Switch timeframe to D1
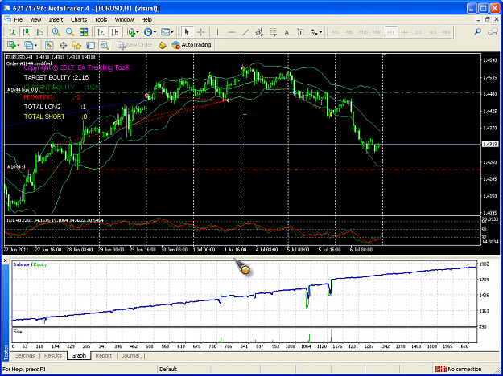 click(x=418, y=32)
